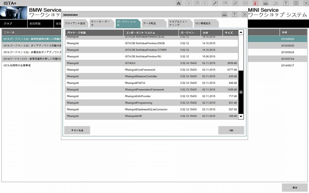Click the minimize-to-tray icon in top toolbar

(296, 3)
